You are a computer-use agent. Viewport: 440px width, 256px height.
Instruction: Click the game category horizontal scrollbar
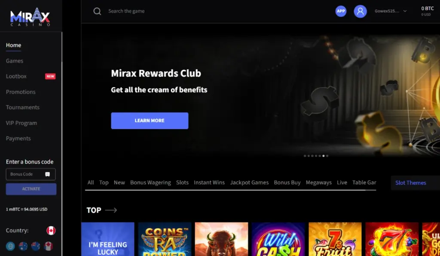(x=225, y=190)
